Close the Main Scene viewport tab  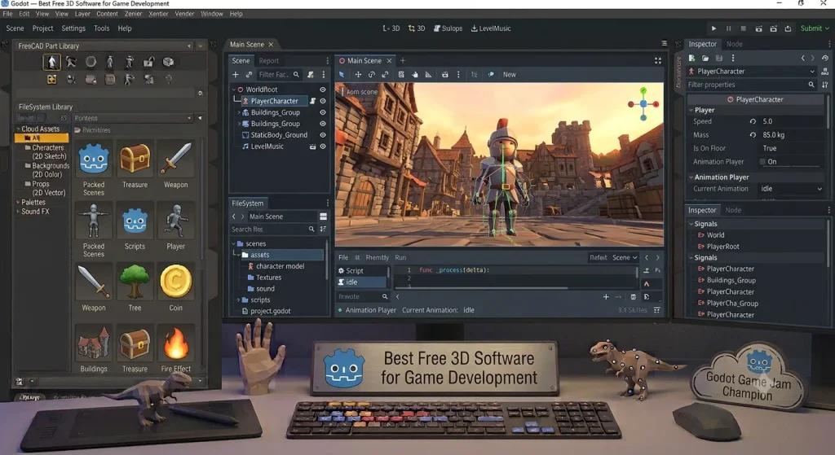[x=389, y=60]
